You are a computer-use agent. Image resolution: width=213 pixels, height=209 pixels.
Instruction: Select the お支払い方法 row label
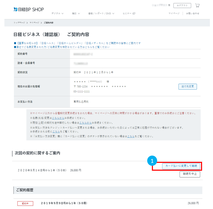pos(25,102)
